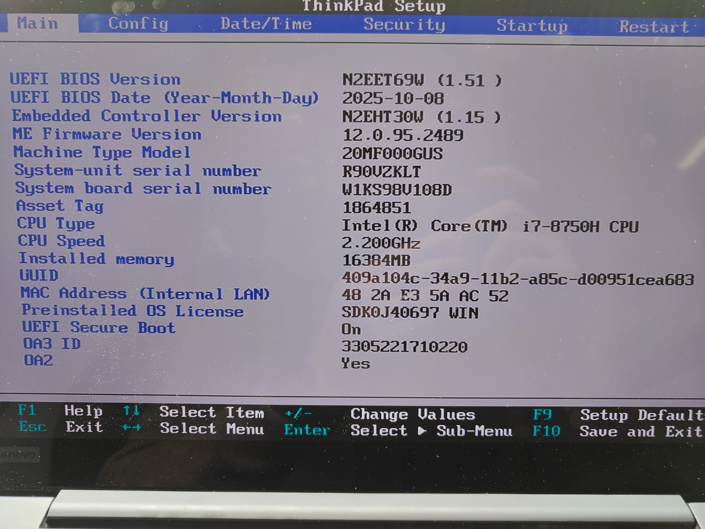Click the "Help" hint in the footer
The height and width of the screenshot is (529, 705).
pyautogui.click(x=84, y=411)
